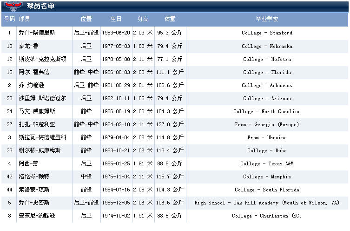Click College - Arizona cell
Viewport: 350px width, 231px height.
(x=267, y=98)
